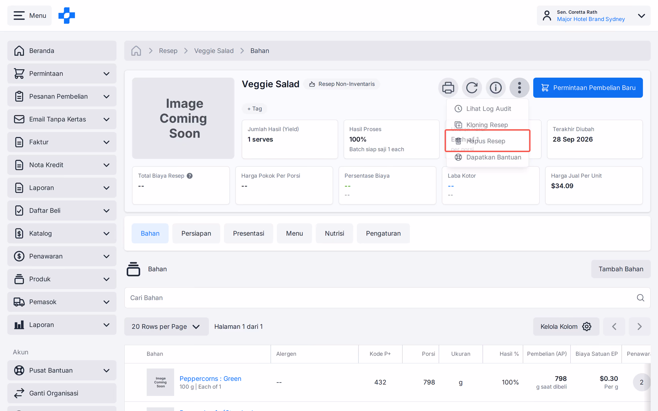
Task: Open the 20 Rows per Page dropdown
Action: point(167,327)
